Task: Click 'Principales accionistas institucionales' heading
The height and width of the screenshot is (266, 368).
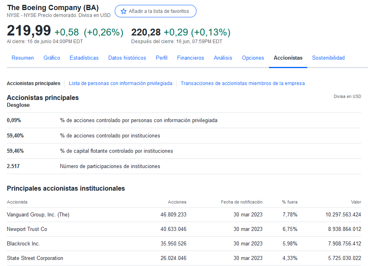Action: tap(66, 189)
